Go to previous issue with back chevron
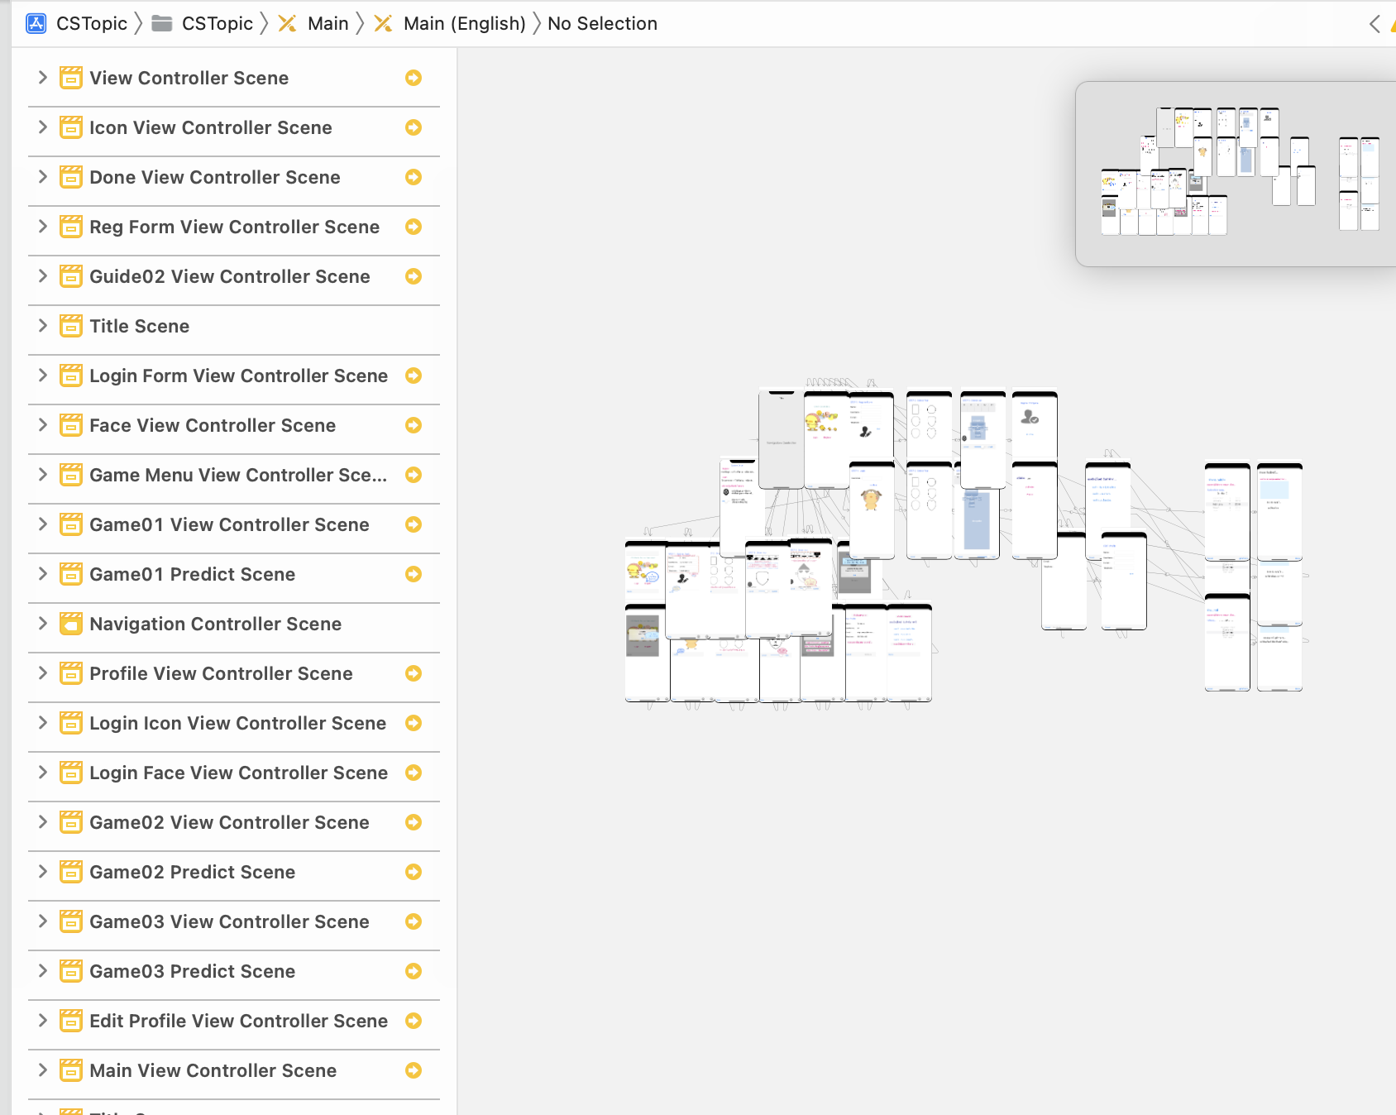1396x1115 pixels. [1374, 24]
